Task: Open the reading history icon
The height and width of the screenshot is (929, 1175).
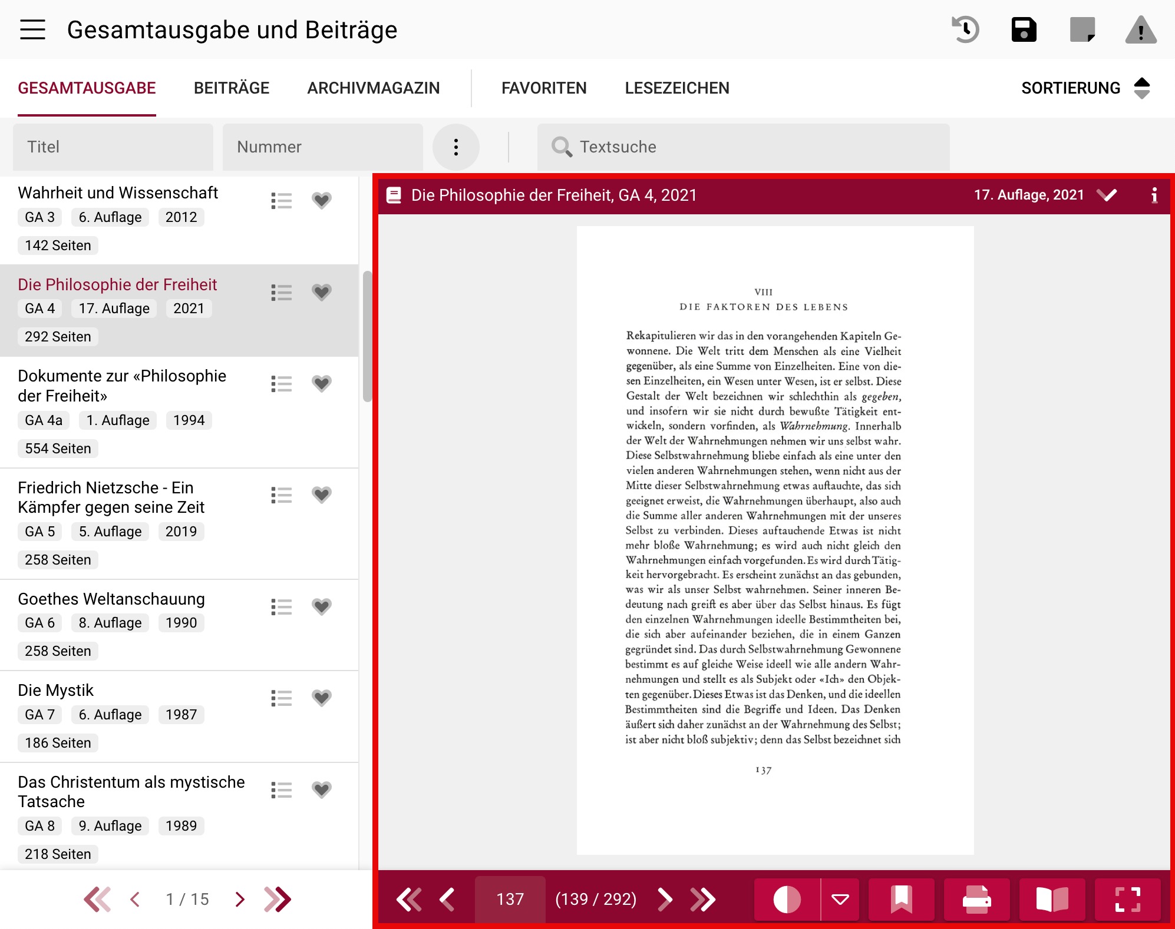Action: (x=965, y=29)
